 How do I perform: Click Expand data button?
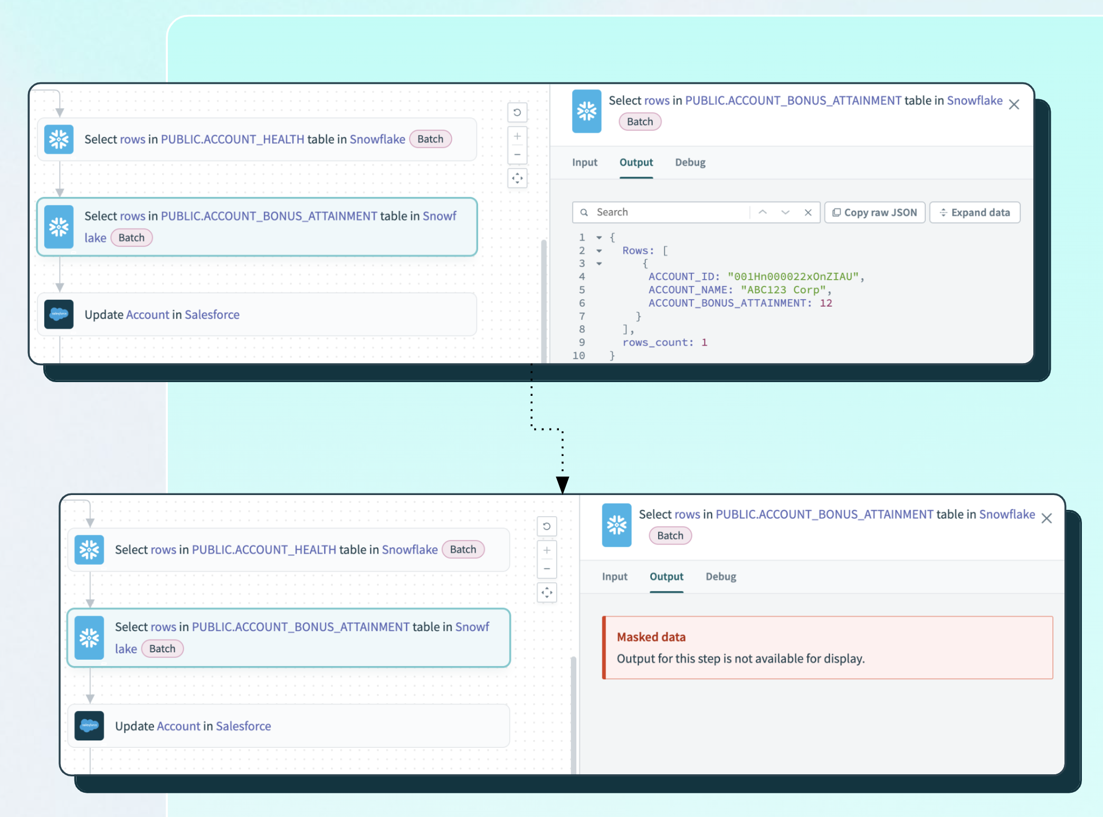tap(974, 212)
